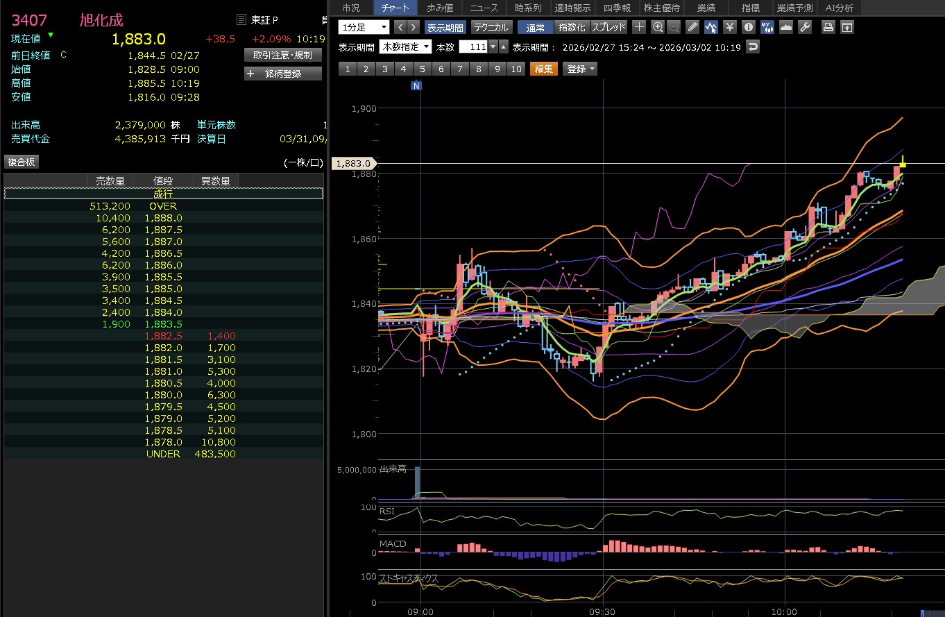Open the 本数指定 period dropdown

pyautogui.click(x=405, y=47)
